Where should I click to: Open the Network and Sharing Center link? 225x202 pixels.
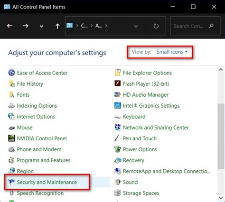tap(156, 128)
